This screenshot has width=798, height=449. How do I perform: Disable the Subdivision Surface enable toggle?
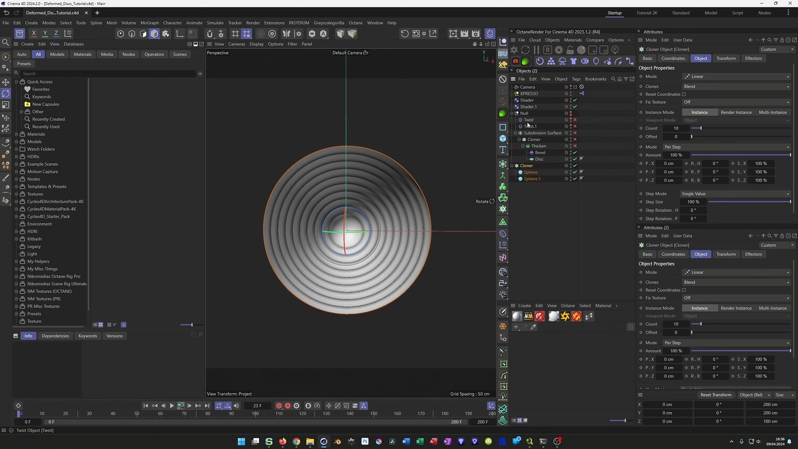[575, 133]
